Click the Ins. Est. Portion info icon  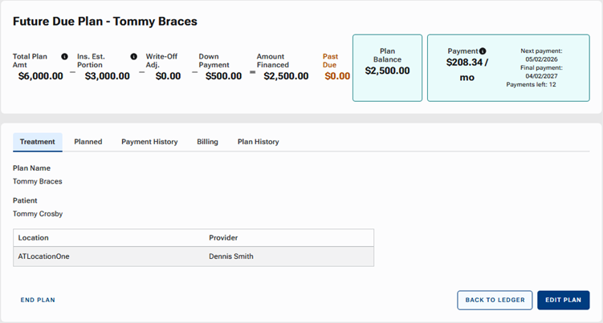tap(133, 57)
